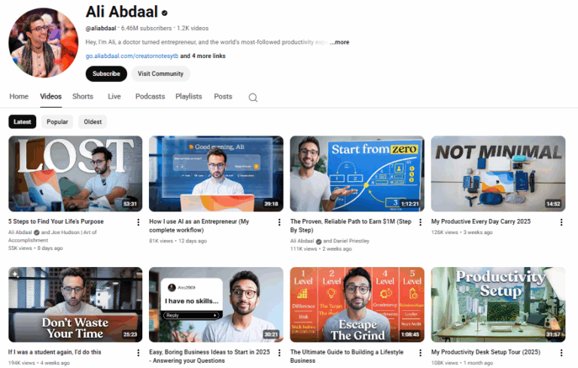Viewport: 578px width, 368px height.
Task: Expand the 'and 4 more links' list
Action: point(202,56)
